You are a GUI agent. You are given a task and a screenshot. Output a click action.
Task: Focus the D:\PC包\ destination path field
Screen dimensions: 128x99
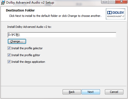[62, 35]
